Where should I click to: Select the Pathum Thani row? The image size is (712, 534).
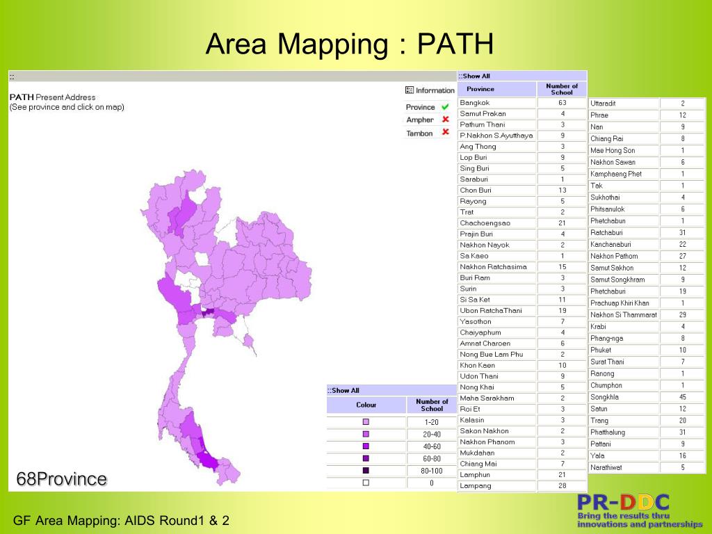click(522, 124)
